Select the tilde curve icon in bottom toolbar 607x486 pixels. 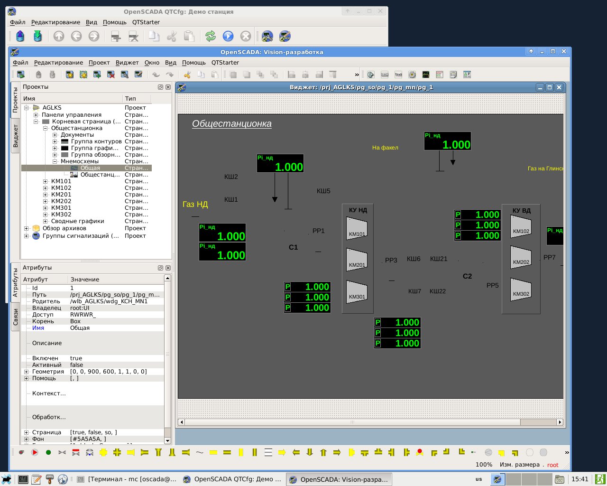(x=200, y=452)
